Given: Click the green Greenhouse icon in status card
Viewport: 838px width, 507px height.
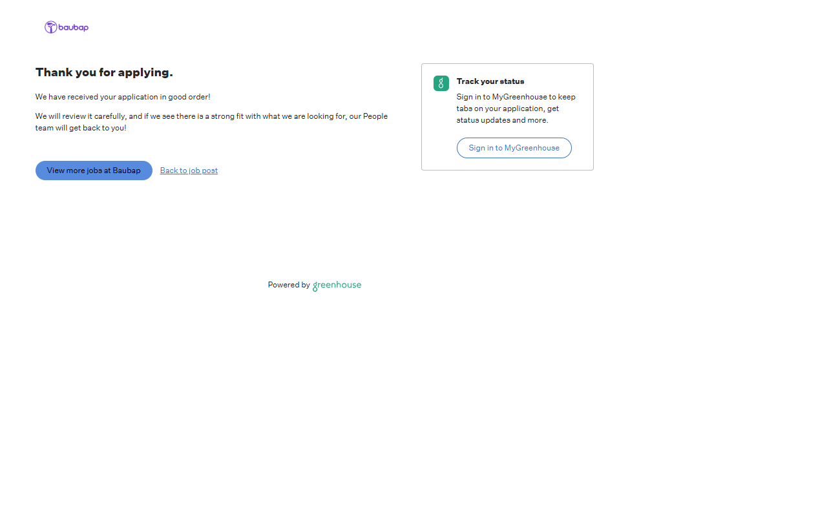Looking at the screenshot, I should pos(441,83).
